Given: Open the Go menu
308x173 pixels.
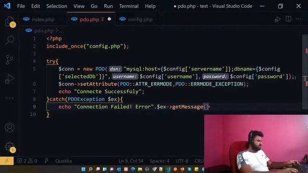Looking at the screenshot, I should tap(94, 6).
